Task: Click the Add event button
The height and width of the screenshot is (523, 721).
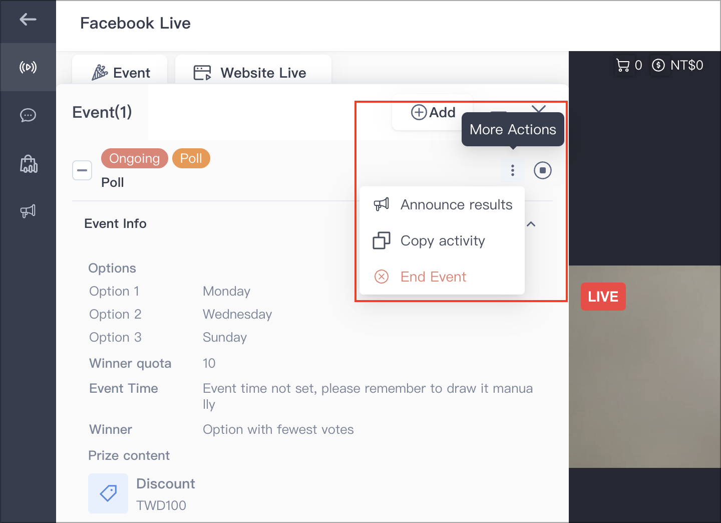Action: 433,112
